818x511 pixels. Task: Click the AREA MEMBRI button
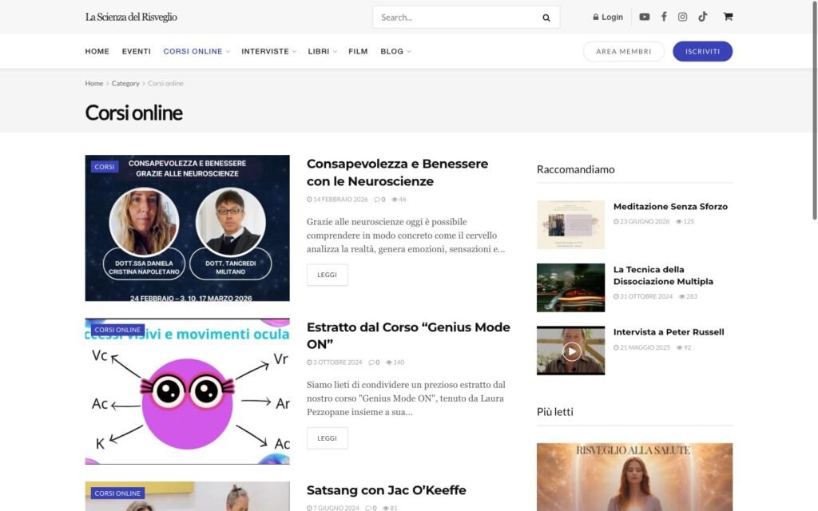(x=623, y=51)
